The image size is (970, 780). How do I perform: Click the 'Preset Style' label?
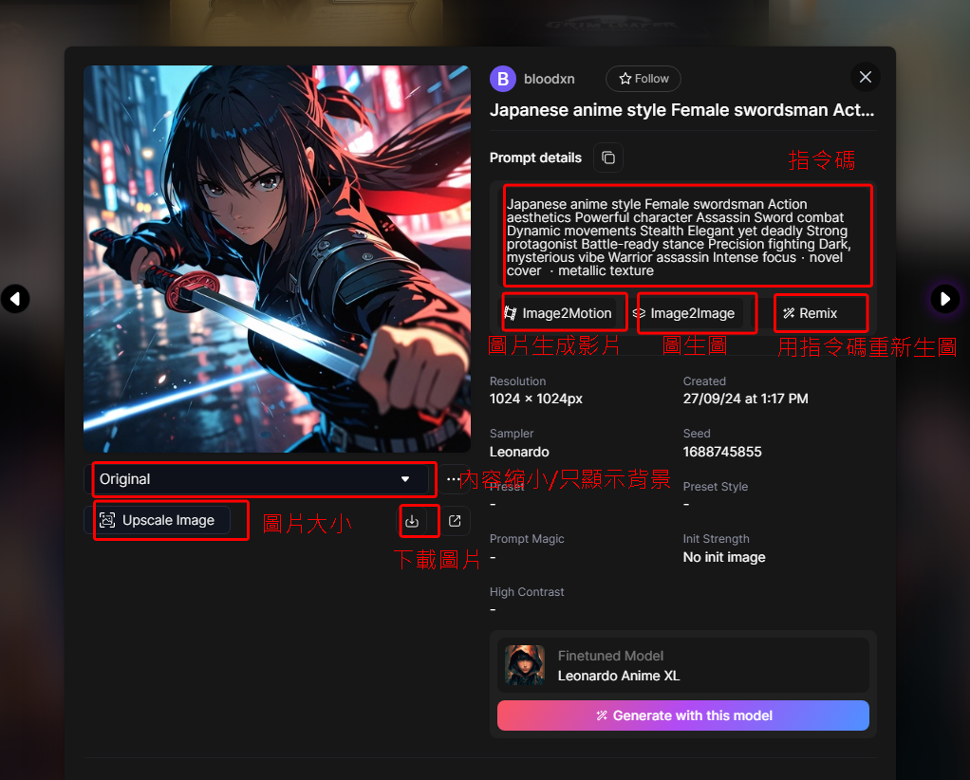pyautogui.click(x=715, y=486)
